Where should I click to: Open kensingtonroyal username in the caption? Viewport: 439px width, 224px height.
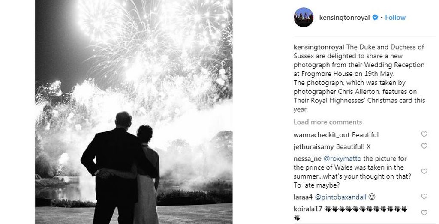click(319, 47)
